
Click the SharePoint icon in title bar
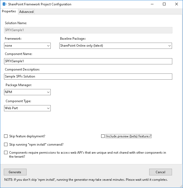click(x=4, y=4)
